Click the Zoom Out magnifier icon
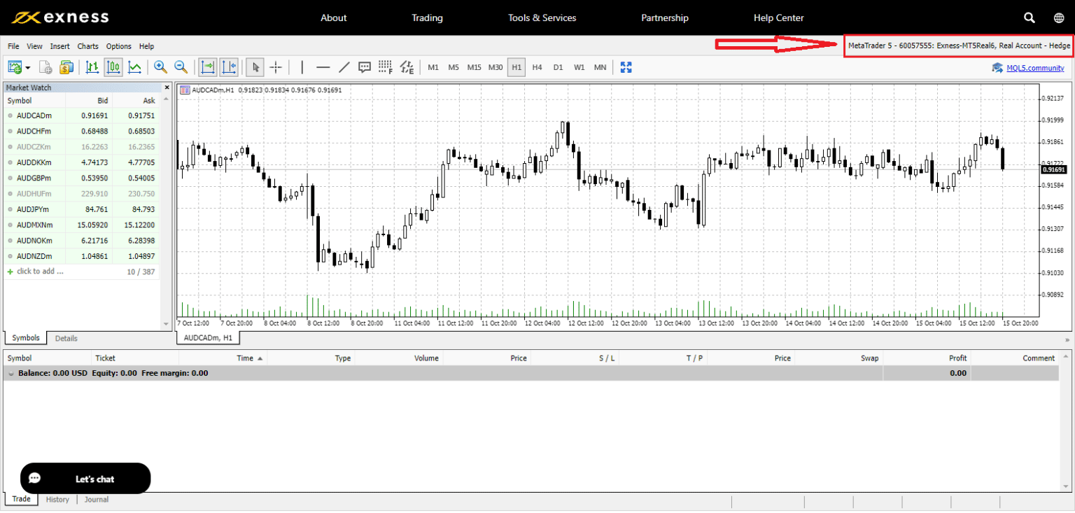 181,67
